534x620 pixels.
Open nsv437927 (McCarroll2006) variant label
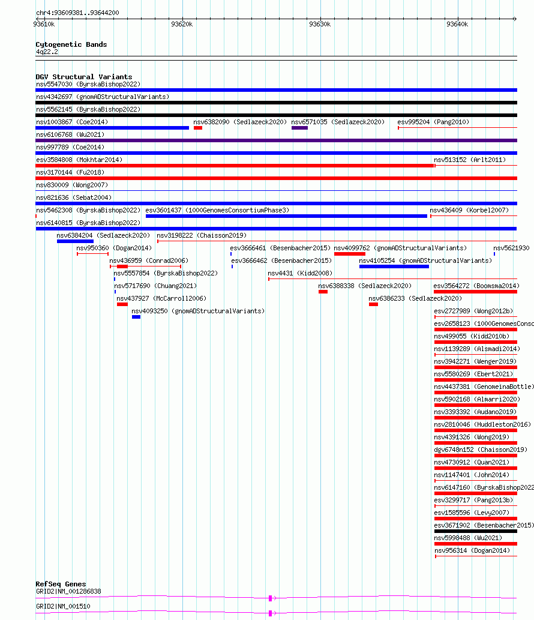coord(161,299)
